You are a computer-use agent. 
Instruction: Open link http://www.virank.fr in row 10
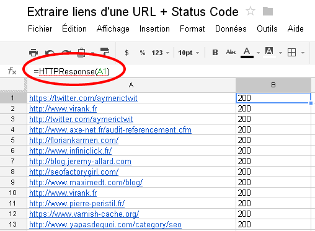pos(63,193)
